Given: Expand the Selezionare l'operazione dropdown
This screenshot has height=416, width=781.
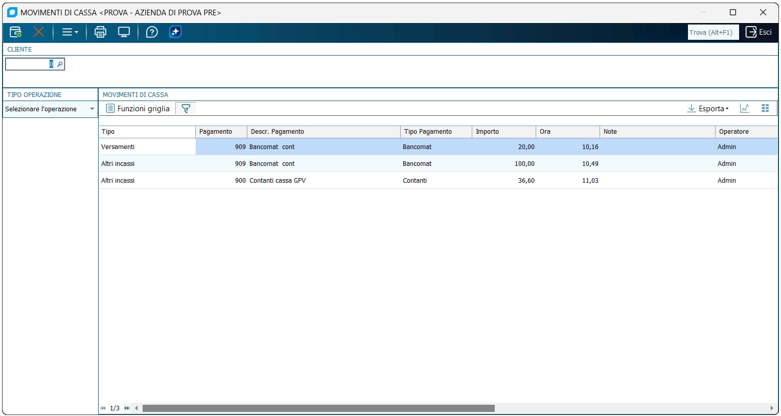Looking at the screenshot, I should (92, 109).
